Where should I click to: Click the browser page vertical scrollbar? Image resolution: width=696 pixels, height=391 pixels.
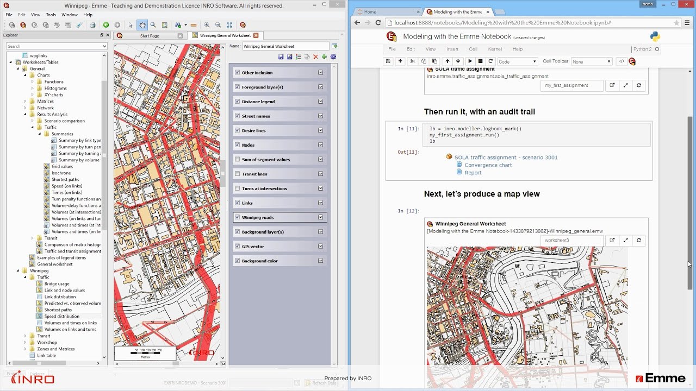coord(691,202)
